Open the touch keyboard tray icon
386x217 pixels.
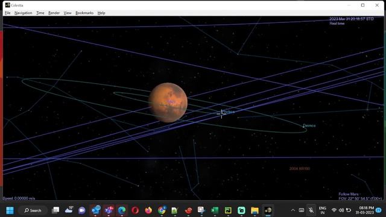pyautogui.click(x=302, y=210)
